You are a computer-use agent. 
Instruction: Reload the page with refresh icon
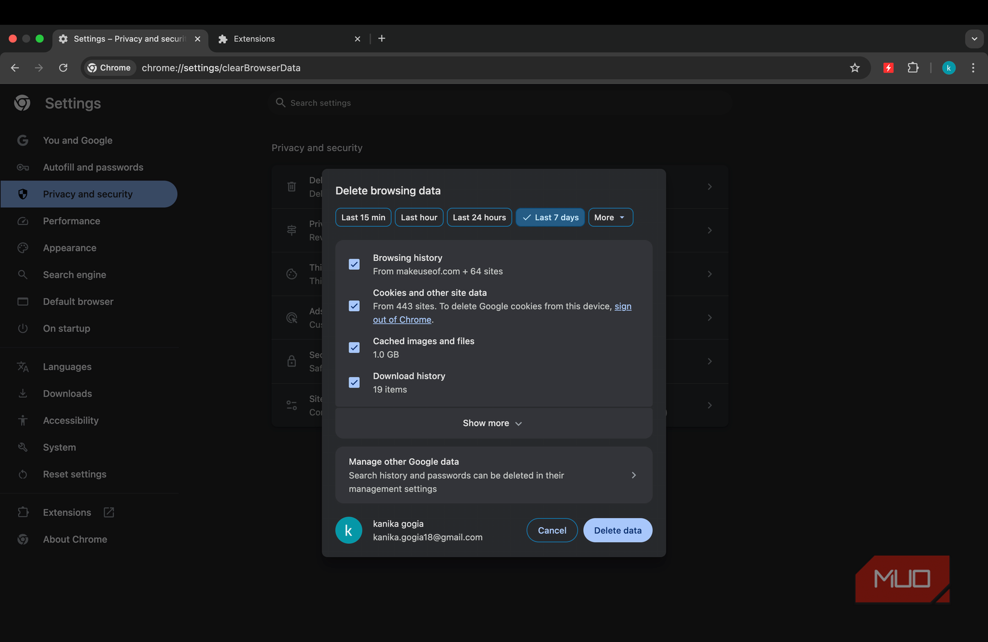pyautogui.click(x=63, y=68)
